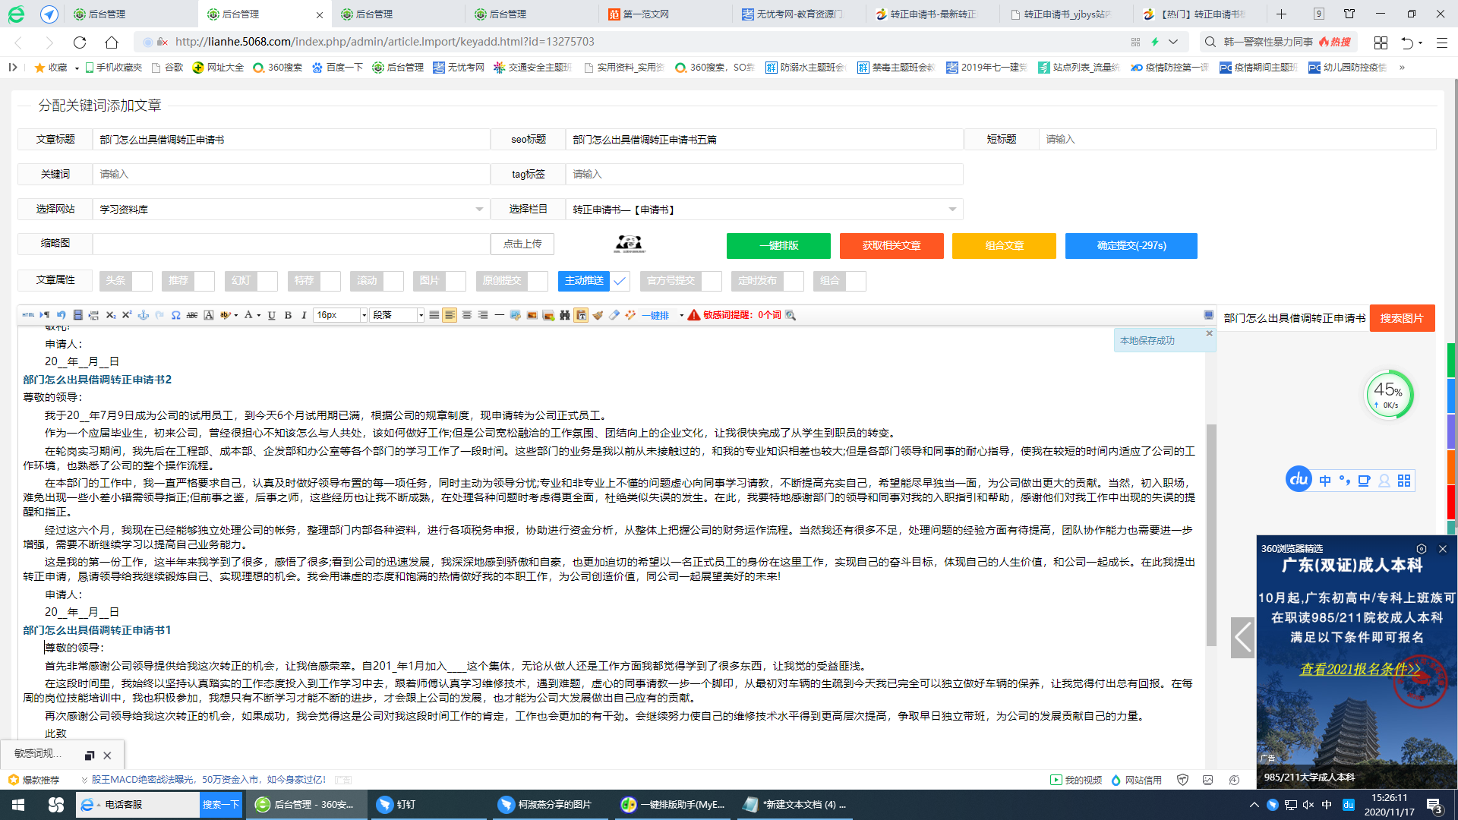Click the 点击上传 thumbnail upload button
1458x820 pixels.
point(522,244)
